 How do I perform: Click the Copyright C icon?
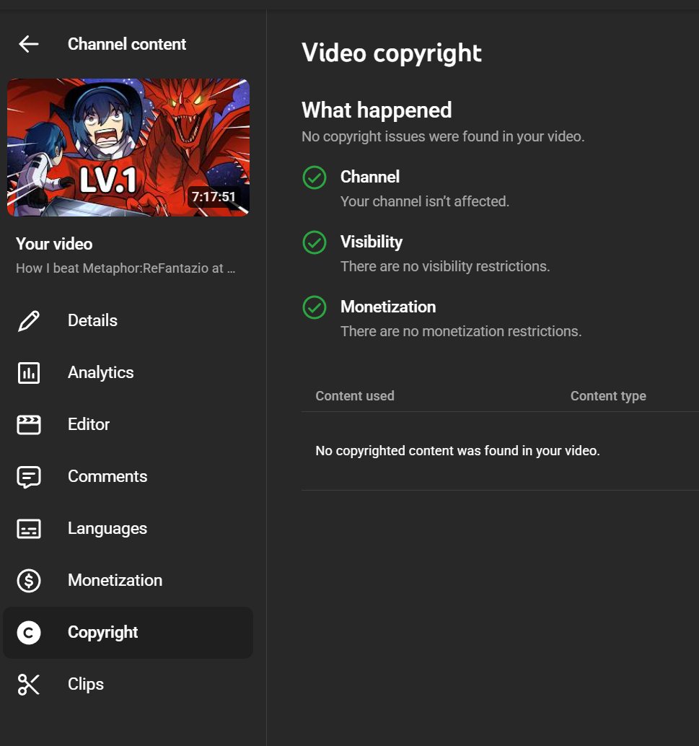point(29,633)
